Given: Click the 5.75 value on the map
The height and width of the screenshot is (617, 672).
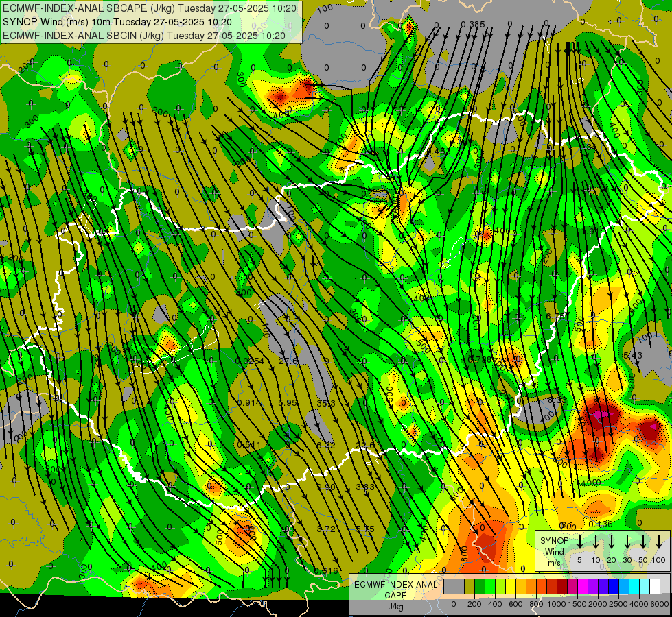Looking at the screenshot, I should pyautogui.click(x=365, y=529).
